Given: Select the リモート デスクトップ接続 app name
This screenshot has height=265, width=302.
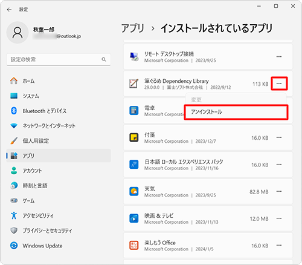Looking at the screenshot, I should (x=169, y=54).
